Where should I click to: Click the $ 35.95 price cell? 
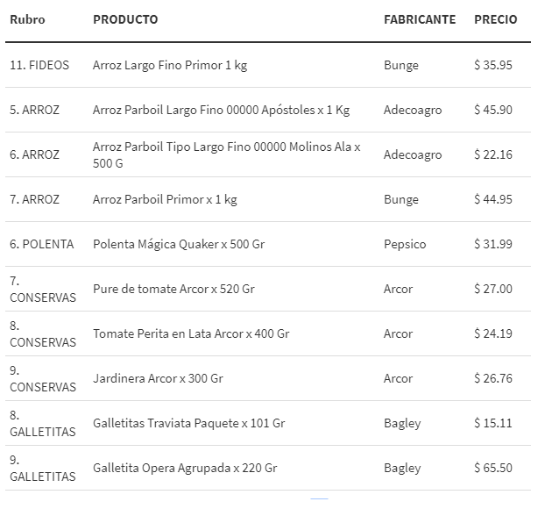pos(492,65)
